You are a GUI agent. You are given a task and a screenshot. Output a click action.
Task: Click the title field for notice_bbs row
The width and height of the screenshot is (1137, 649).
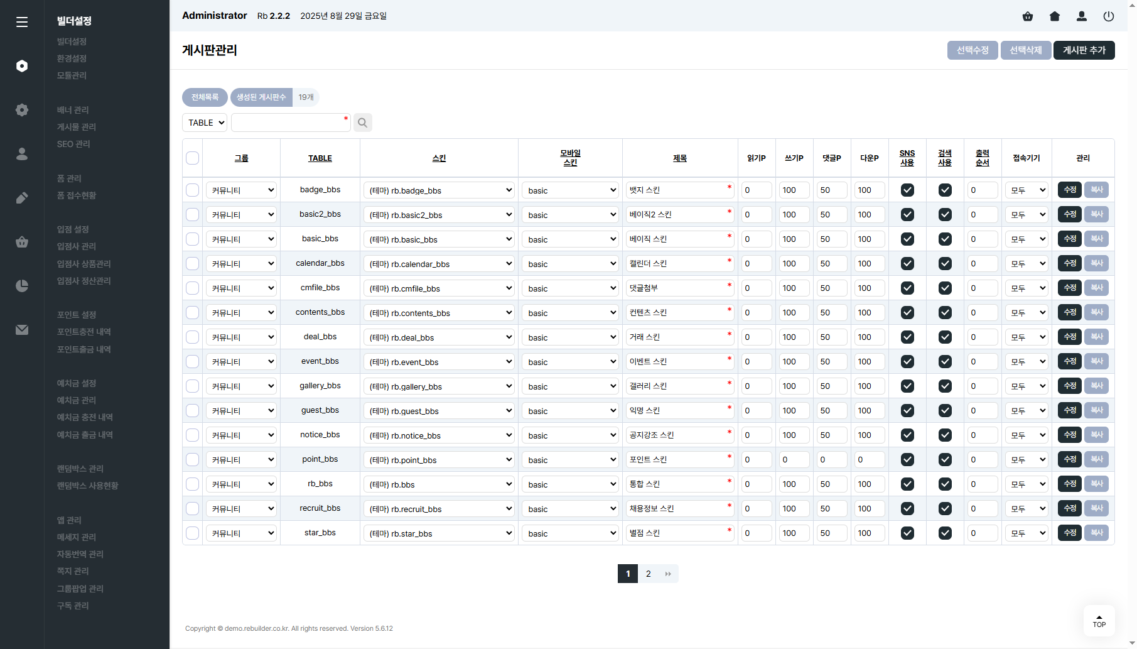pos(676,435)
